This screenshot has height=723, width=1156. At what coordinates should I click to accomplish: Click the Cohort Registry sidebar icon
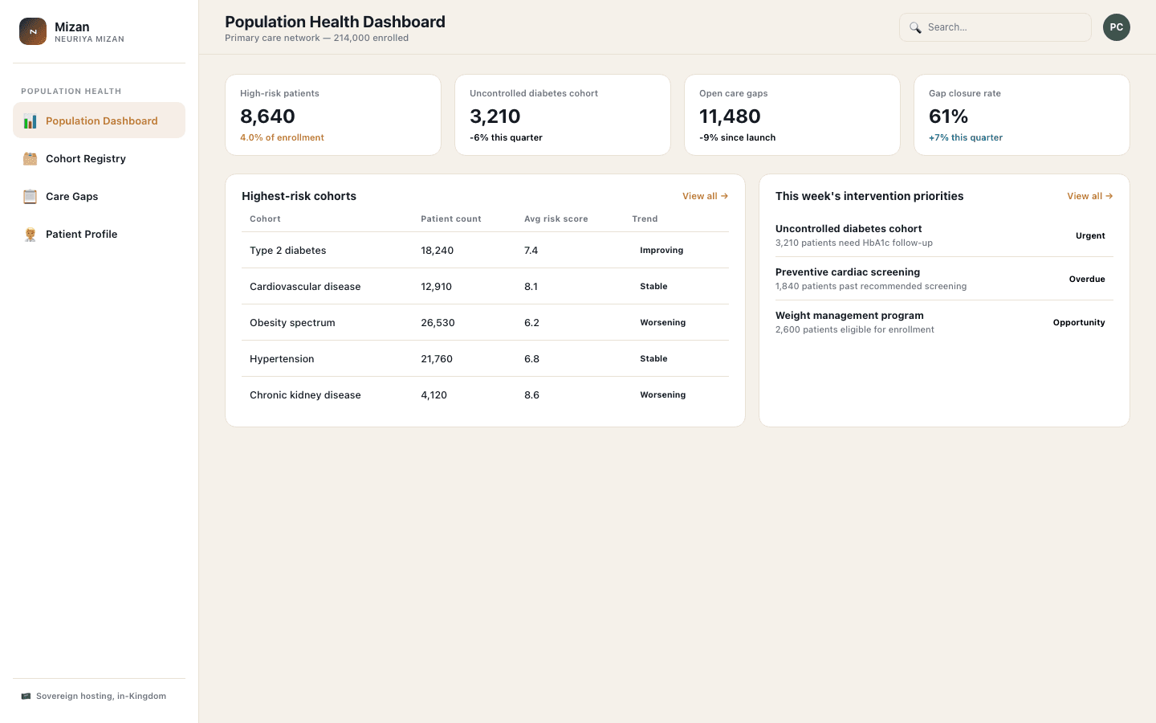coord(30,159)
